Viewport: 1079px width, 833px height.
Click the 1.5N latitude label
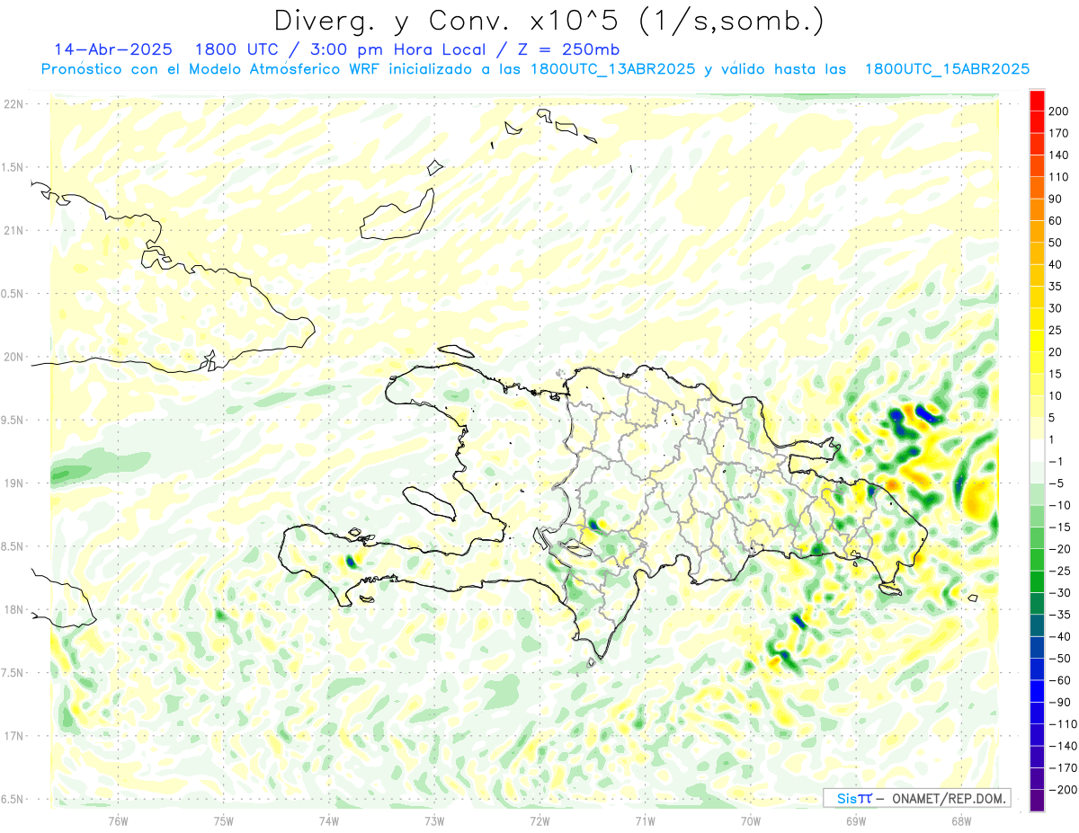coord(12,167)
